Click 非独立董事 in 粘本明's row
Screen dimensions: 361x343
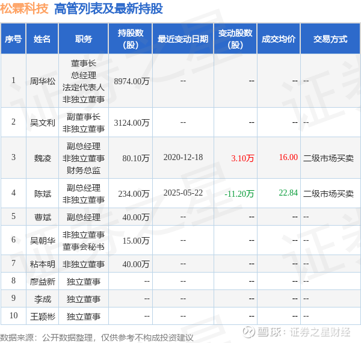point(84,264)
